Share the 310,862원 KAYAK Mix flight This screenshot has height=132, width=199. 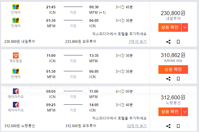[168, 79]
